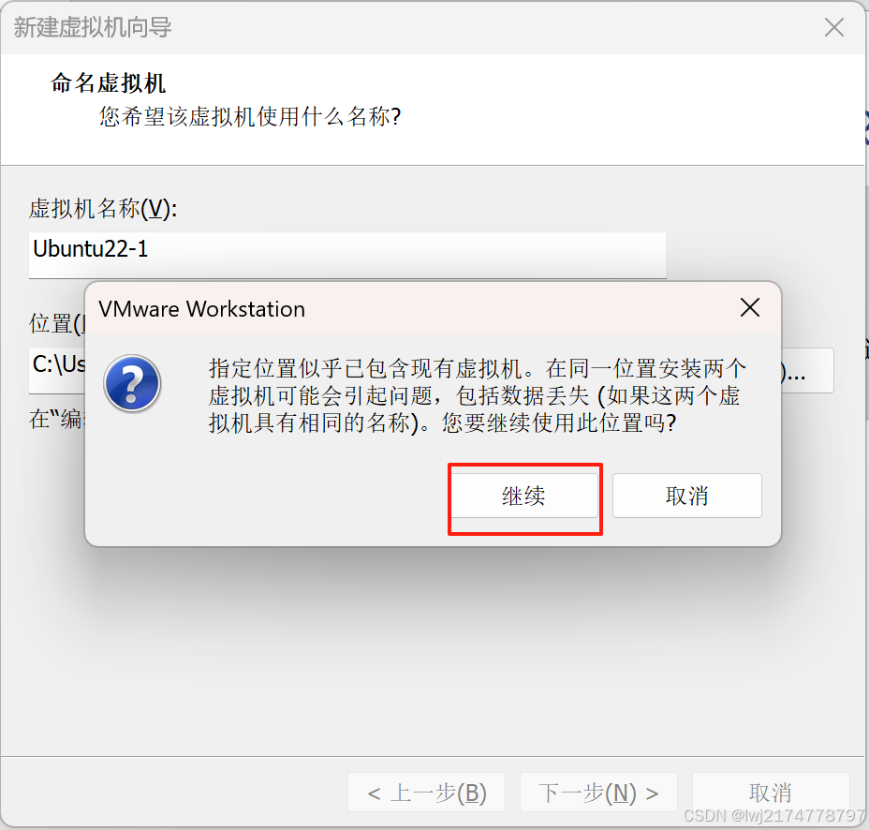Click the 命名虚拟机 heading
869x830 pixels.
pos(108,83)
